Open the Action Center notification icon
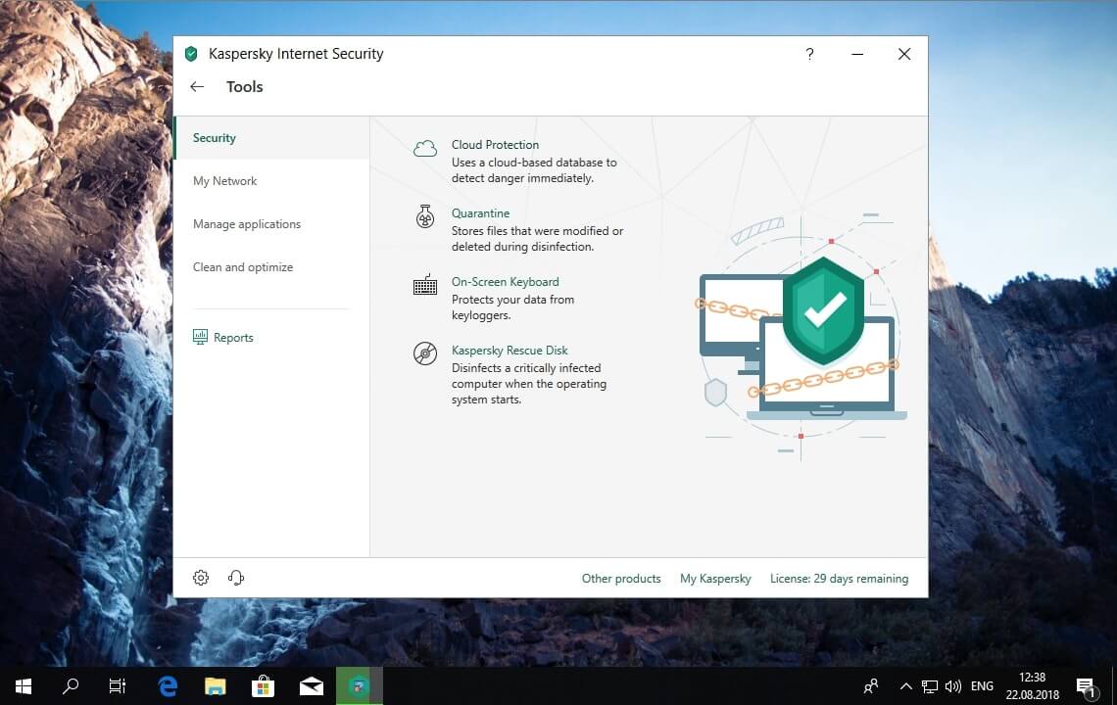1117x705 pixels. 1086,686
